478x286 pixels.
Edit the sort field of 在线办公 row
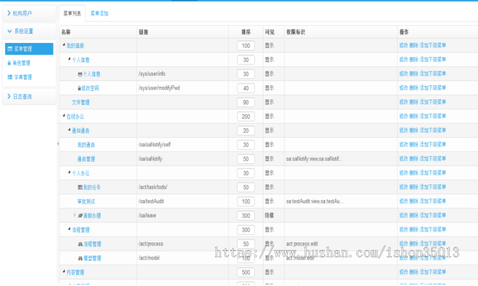coord(246,117)
